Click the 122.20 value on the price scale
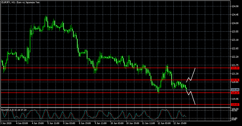This screenshot has width=242, height=126. coord(235,57)
